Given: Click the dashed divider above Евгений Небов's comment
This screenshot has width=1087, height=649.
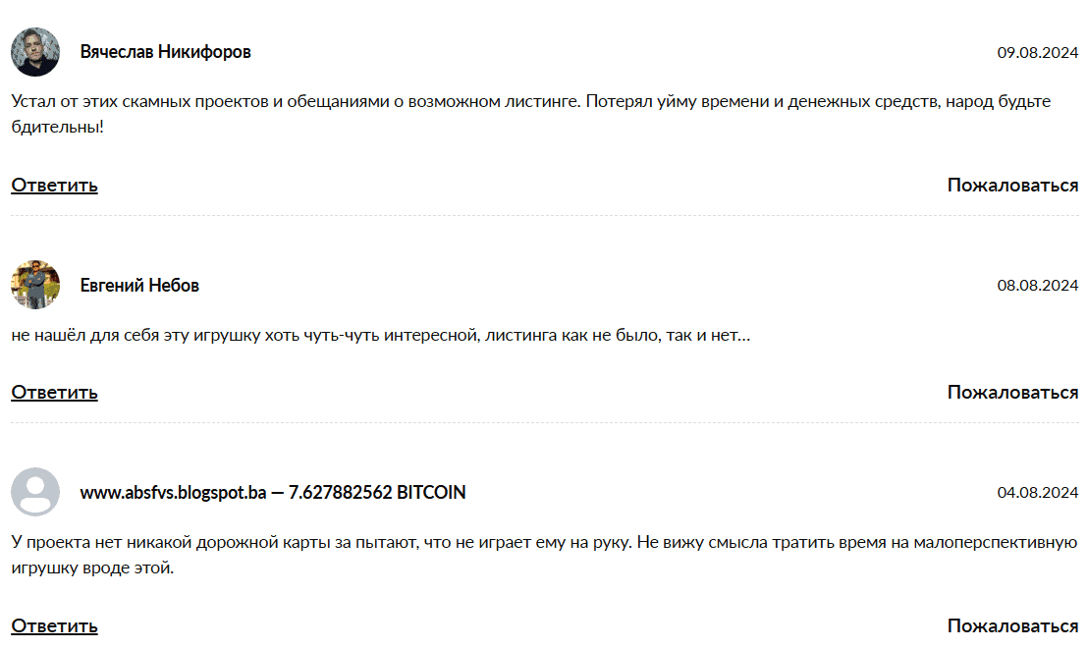Looking at the screenshot, I should click(x=544, y=215).
